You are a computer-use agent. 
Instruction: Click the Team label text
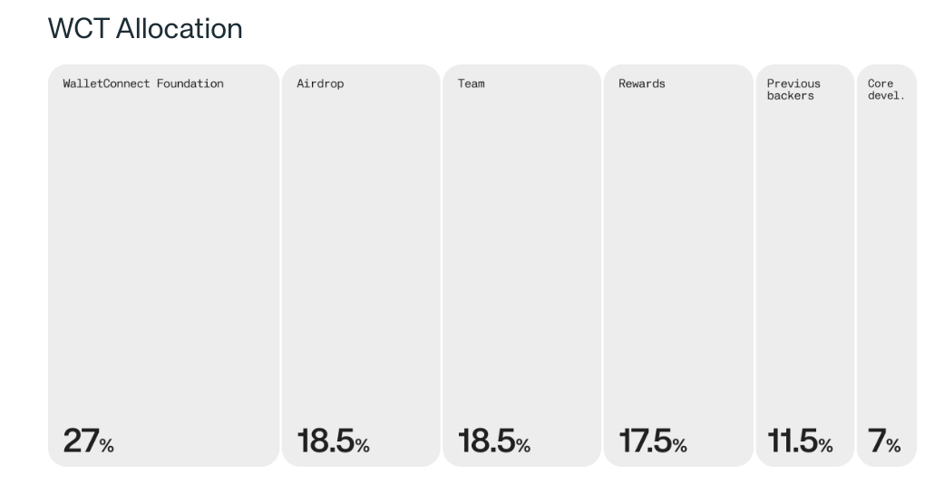471,83
